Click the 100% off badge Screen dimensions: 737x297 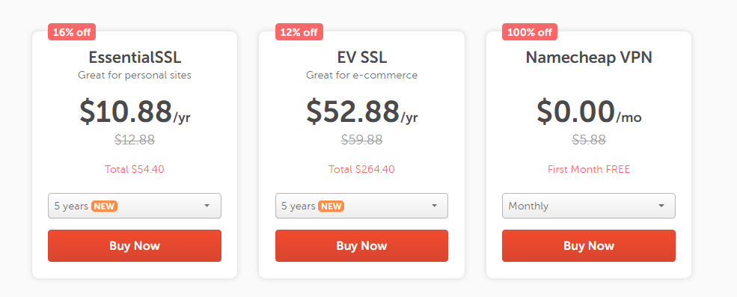click(x=530, y=32)
